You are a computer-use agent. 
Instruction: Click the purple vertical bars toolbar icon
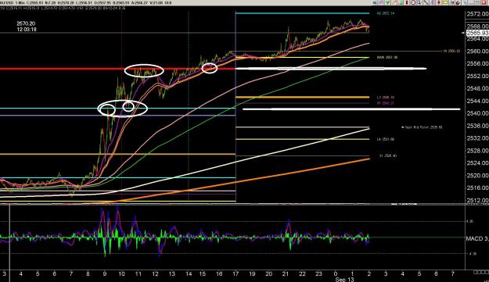432,2
